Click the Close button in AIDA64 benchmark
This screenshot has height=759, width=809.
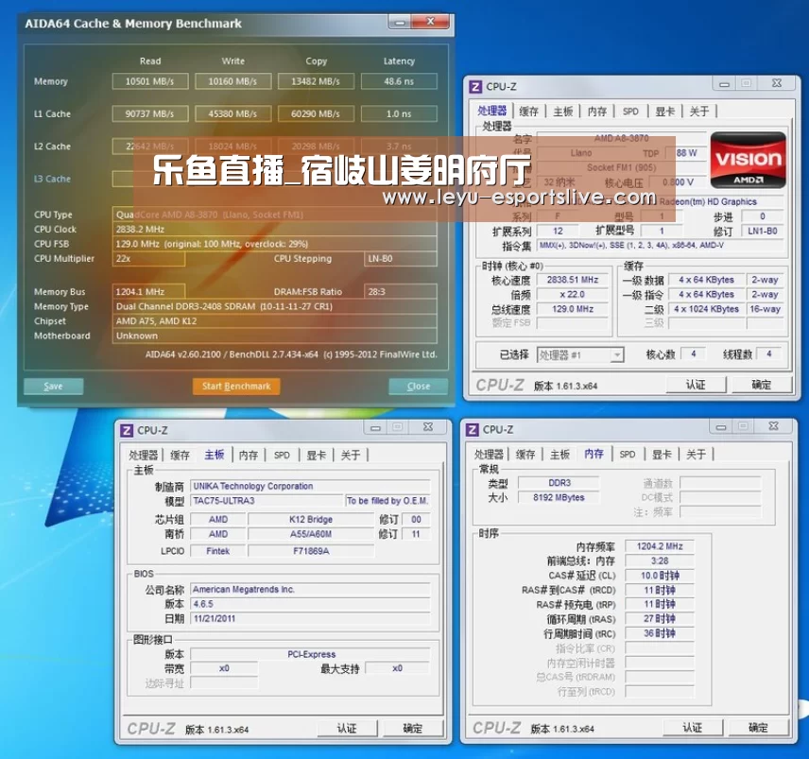pyautogui.click(x=418, y=386)
